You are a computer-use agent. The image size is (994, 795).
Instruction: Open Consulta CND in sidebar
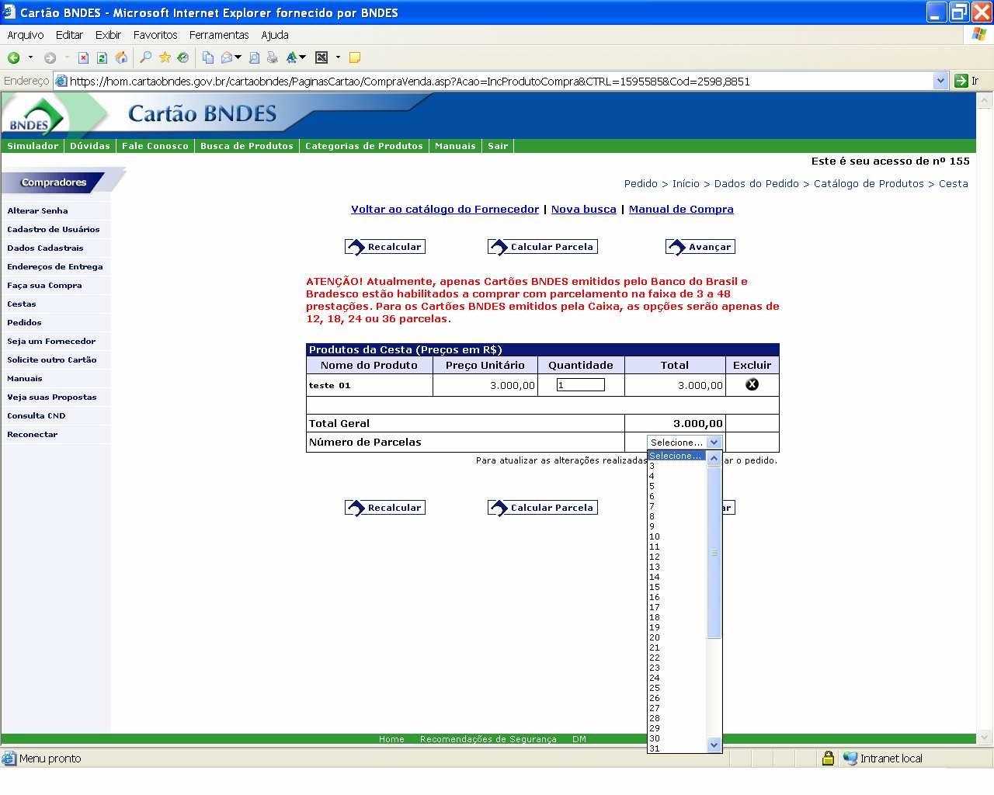[x=36, y=415]
